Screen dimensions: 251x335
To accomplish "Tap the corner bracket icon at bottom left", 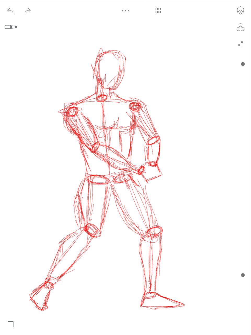I will point(11,324).
